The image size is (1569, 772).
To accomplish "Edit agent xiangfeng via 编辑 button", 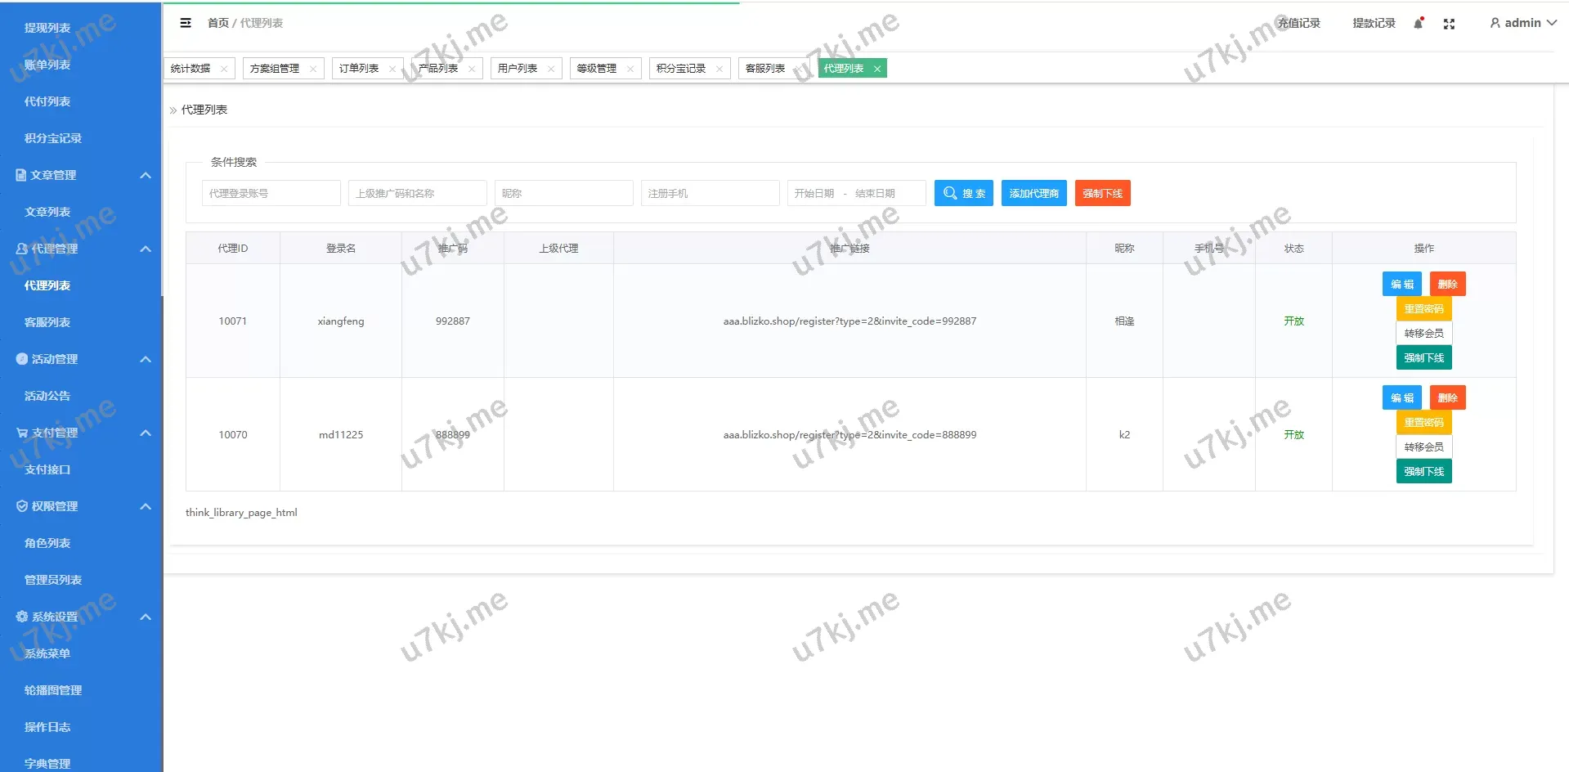I will pos(1401,284).
